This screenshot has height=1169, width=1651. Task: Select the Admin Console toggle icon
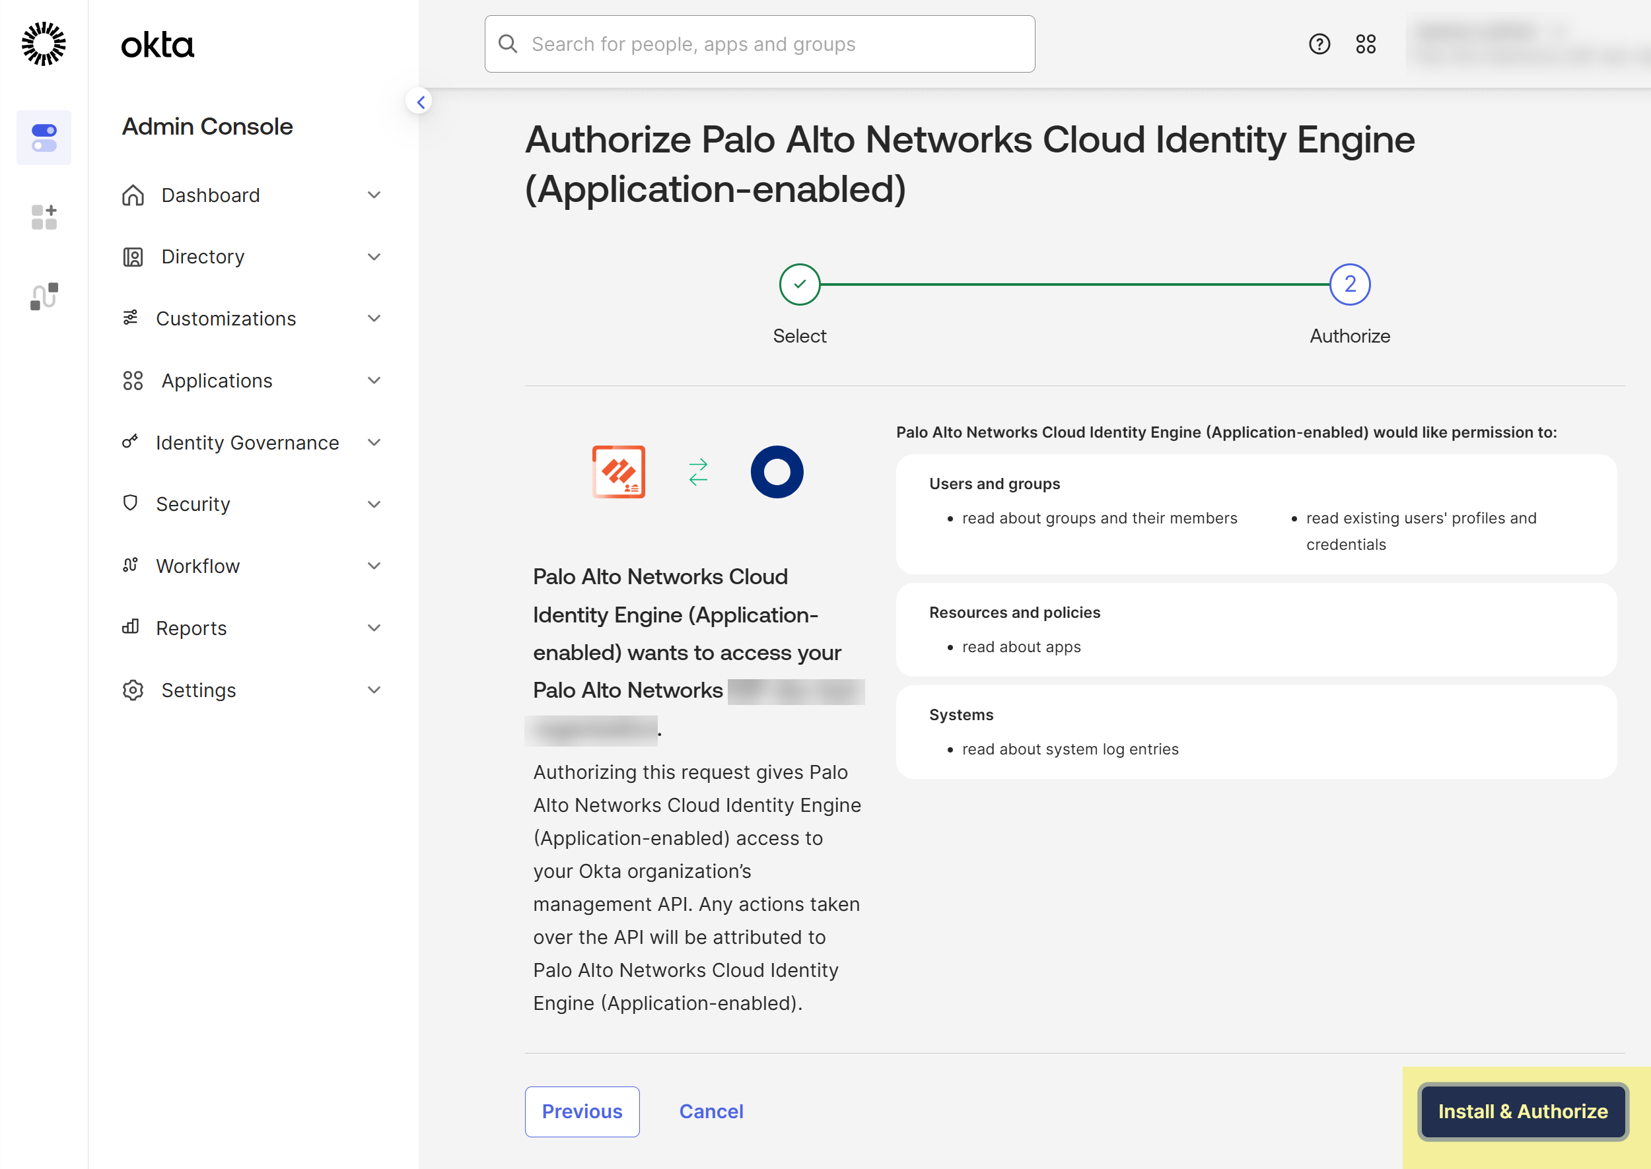(44, 137)
